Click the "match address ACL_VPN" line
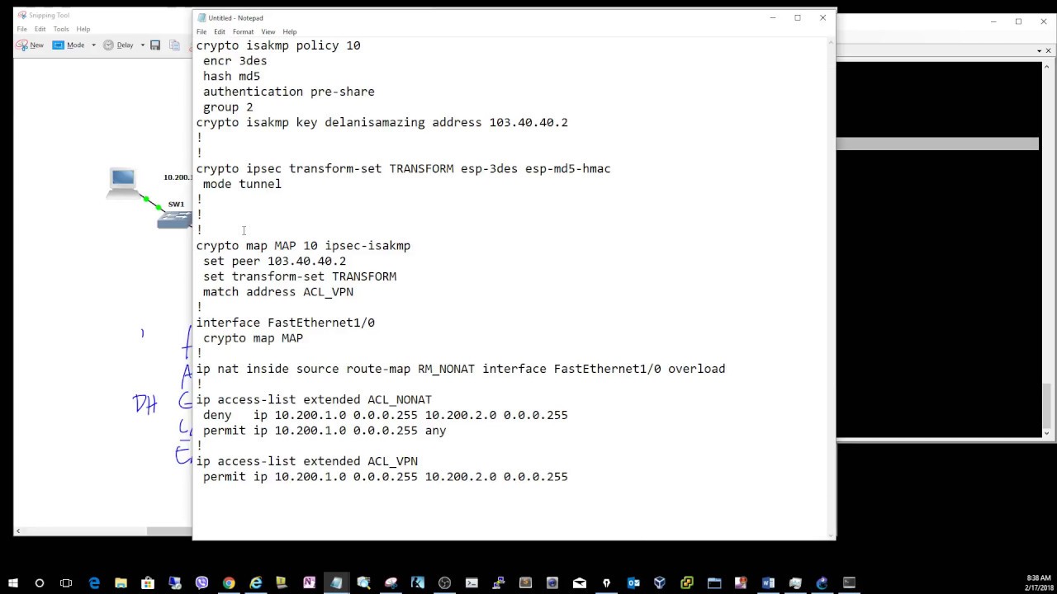This screenshot has width=1057, height=594. click(x=278, y=292)
